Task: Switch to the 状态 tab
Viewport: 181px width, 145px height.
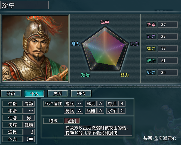Action: click(11, 93)
